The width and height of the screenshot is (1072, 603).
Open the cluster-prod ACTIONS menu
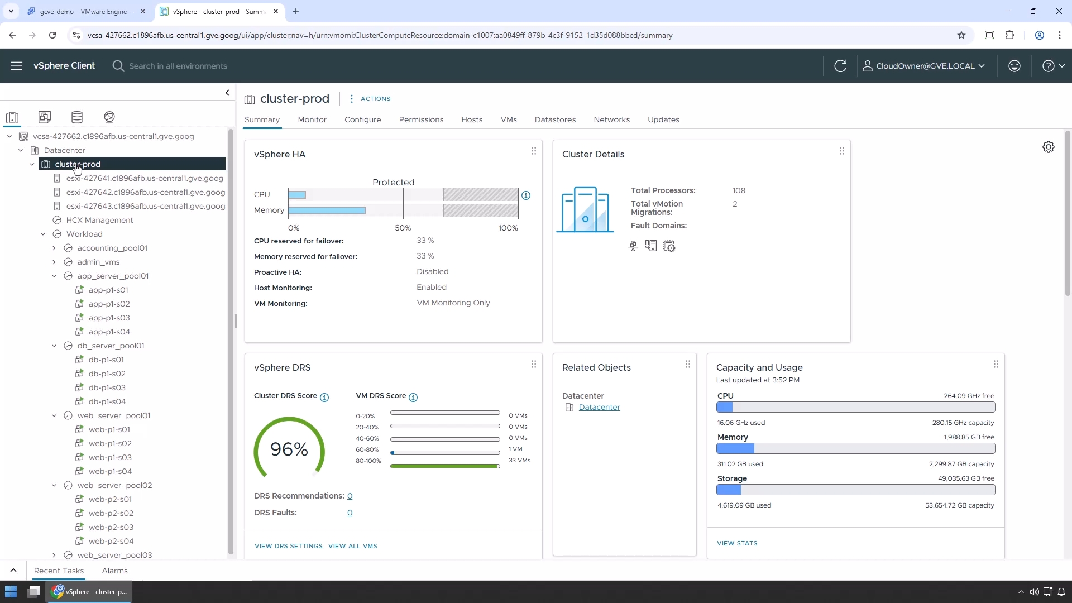[370, 99]
